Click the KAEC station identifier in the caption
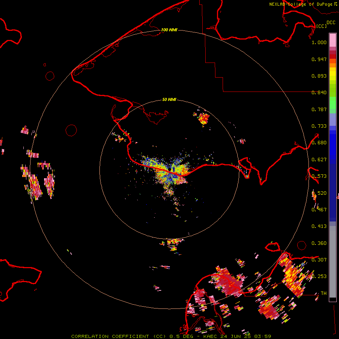This screenshot has height=339, width=339. [210, 336]
